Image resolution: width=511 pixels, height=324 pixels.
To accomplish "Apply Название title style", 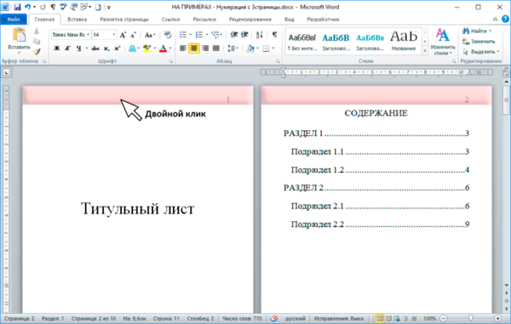I will 404,42.
